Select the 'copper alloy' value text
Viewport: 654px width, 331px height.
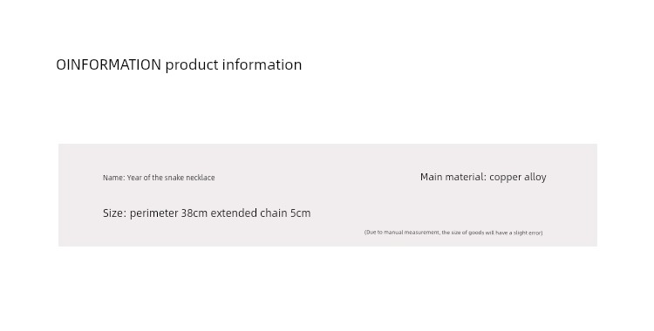[518, 177]
